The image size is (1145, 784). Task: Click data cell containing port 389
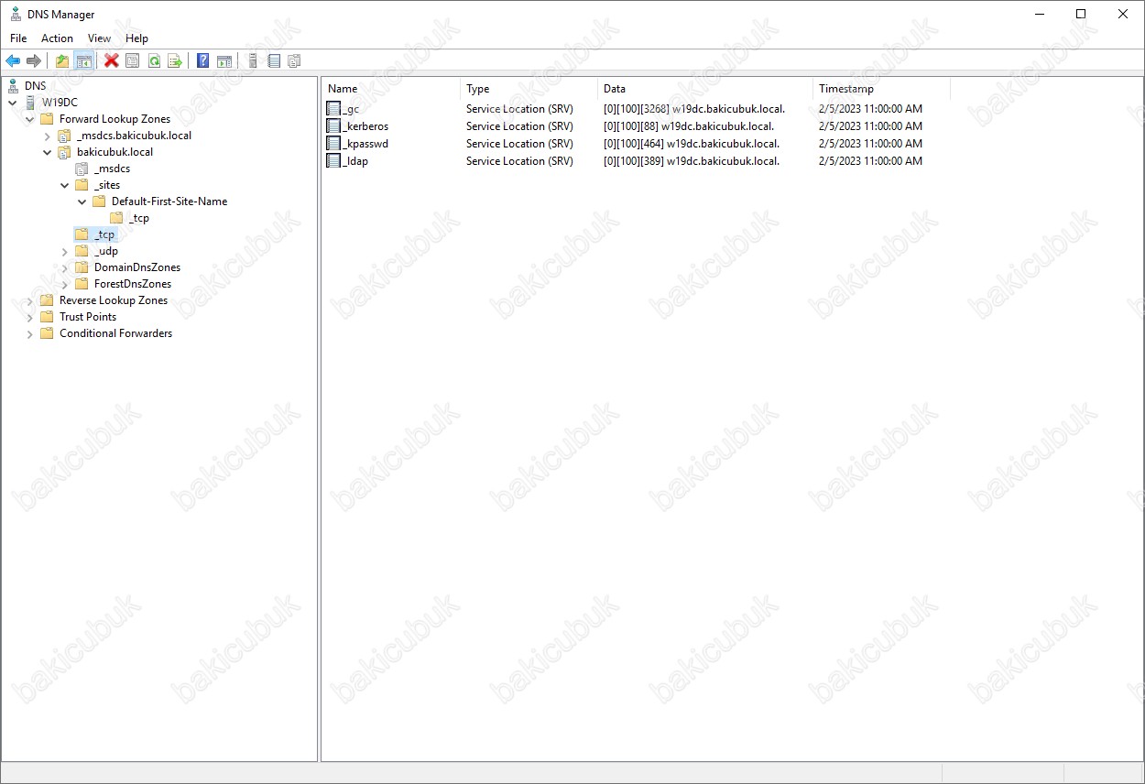(x=692, y=161)
